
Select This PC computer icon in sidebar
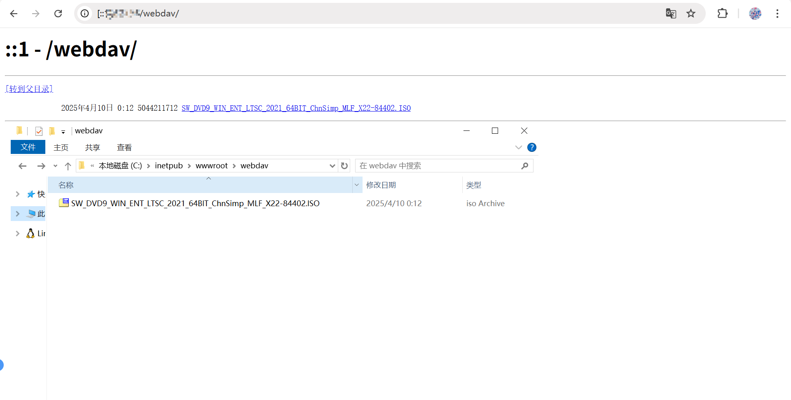pos(31,214)
